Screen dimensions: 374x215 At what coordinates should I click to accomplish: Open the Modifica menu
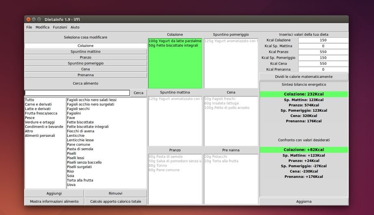pos(42,27)
